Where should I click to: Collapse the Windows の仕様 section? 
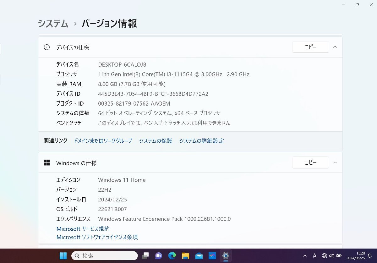point(335,162)
